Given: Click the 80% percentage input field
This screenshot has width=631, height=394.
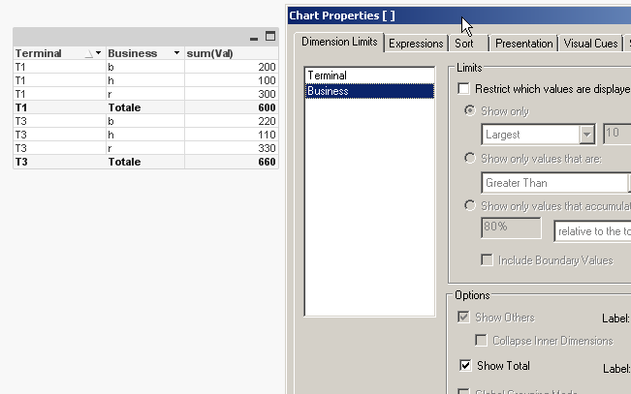Looking at the screenshot, I should click(511, 230).
